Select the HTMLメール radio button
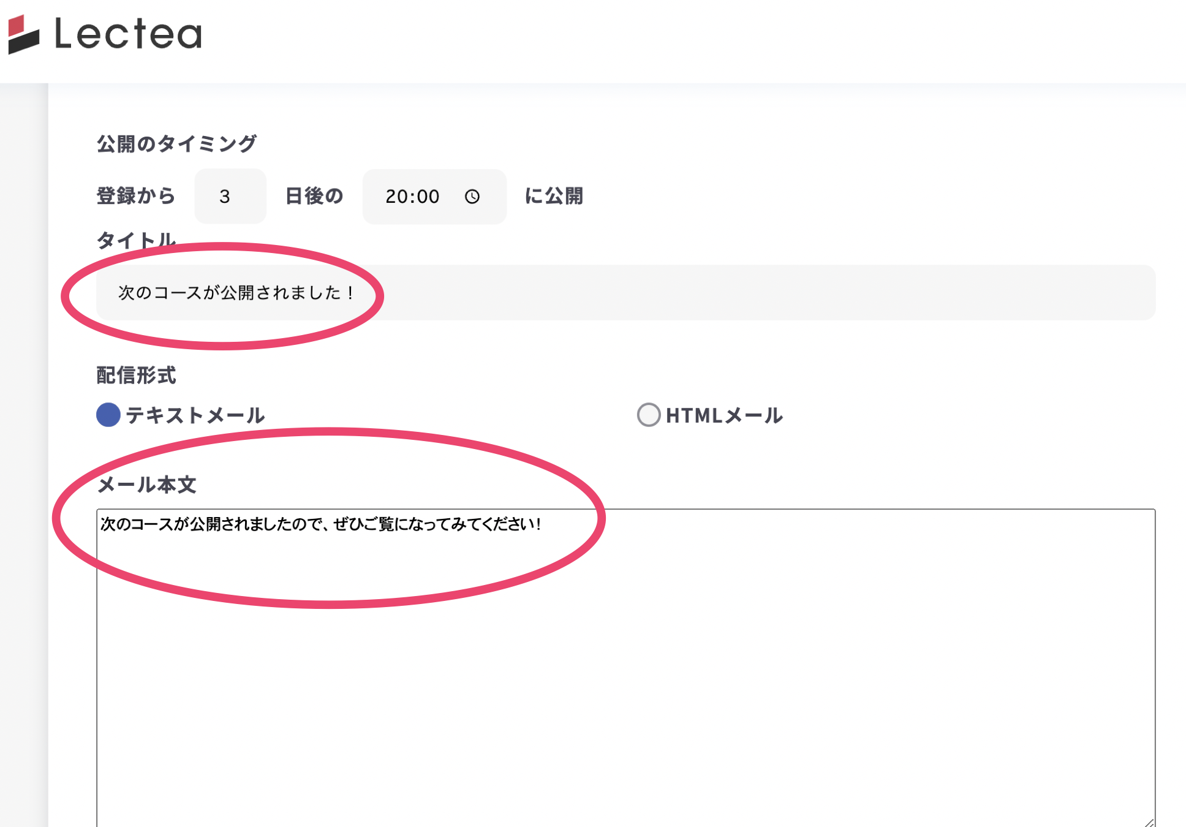Screen dimensions: 1186x827 649,415
